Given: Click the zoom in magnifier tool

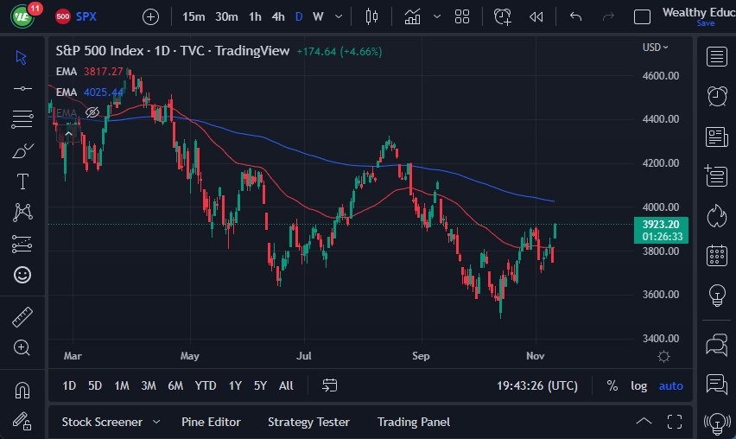Looking at the screenshot, I should click(x=22, y=347).
